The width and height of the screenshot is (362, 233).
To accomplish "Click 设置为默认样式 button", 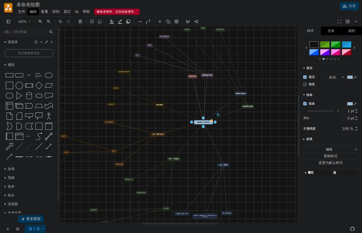I will click(330, 163).
